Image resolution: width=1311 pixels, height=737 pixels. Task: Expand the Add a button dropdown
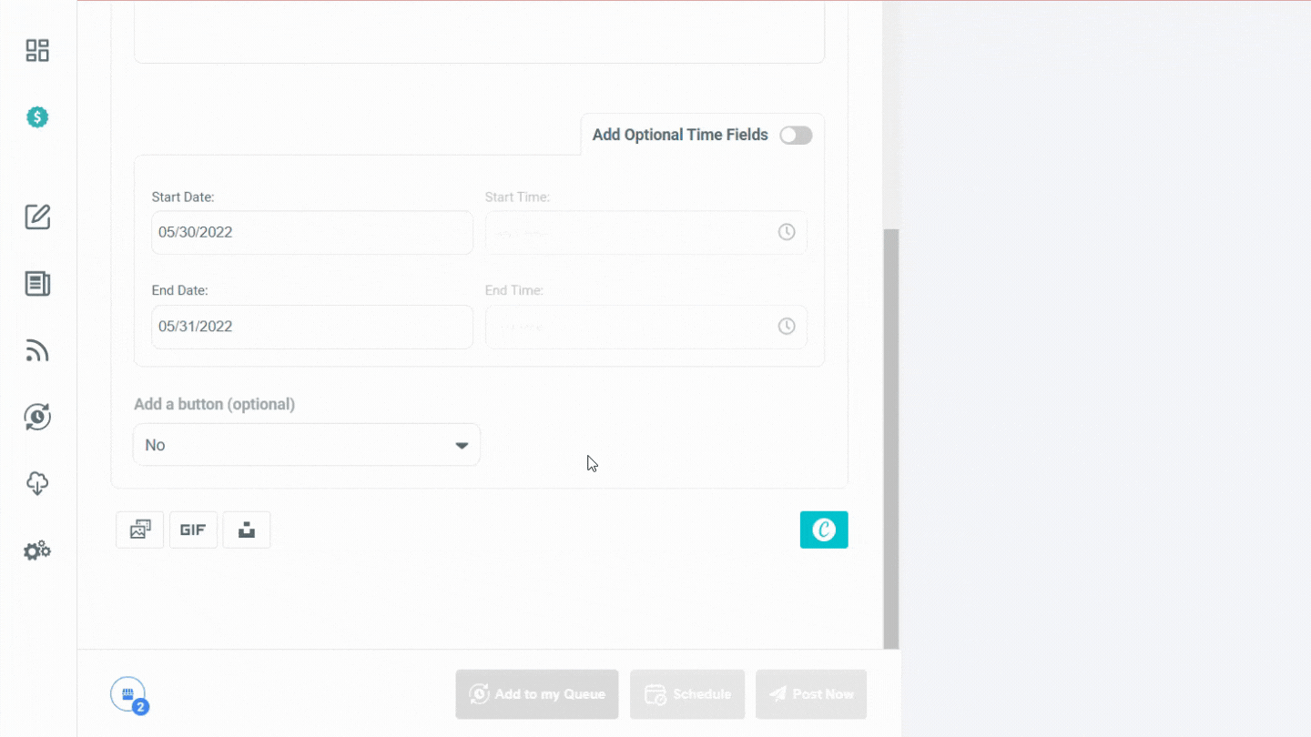tap(306, 445)
